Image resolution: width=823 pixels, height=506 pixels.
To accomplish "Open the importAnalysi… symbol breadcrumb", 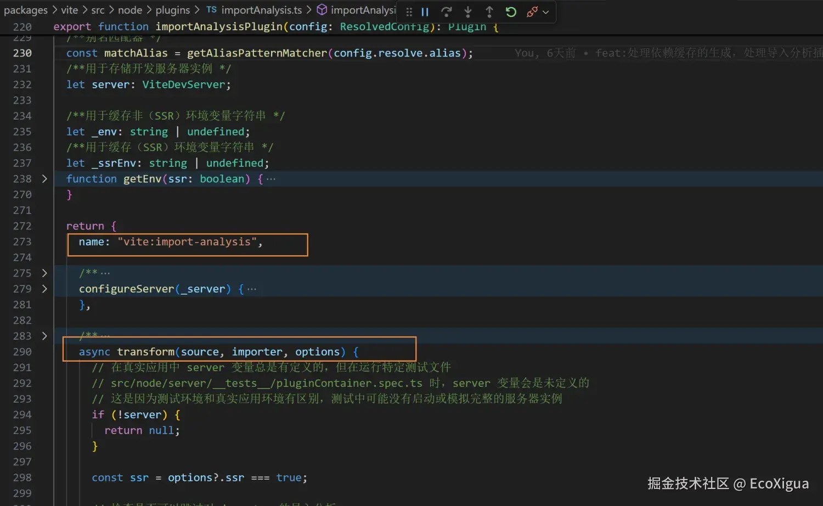I will point(363,10).
